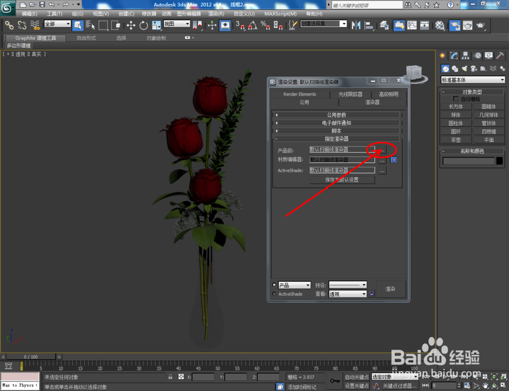
Task: Click the Unlink Selection icon
Action: (x=22, y=25)
